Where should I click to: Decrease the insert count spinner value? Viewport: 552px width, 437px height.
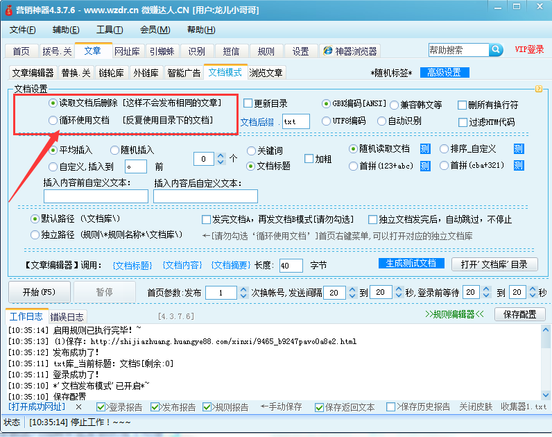(x=221, y=162)
